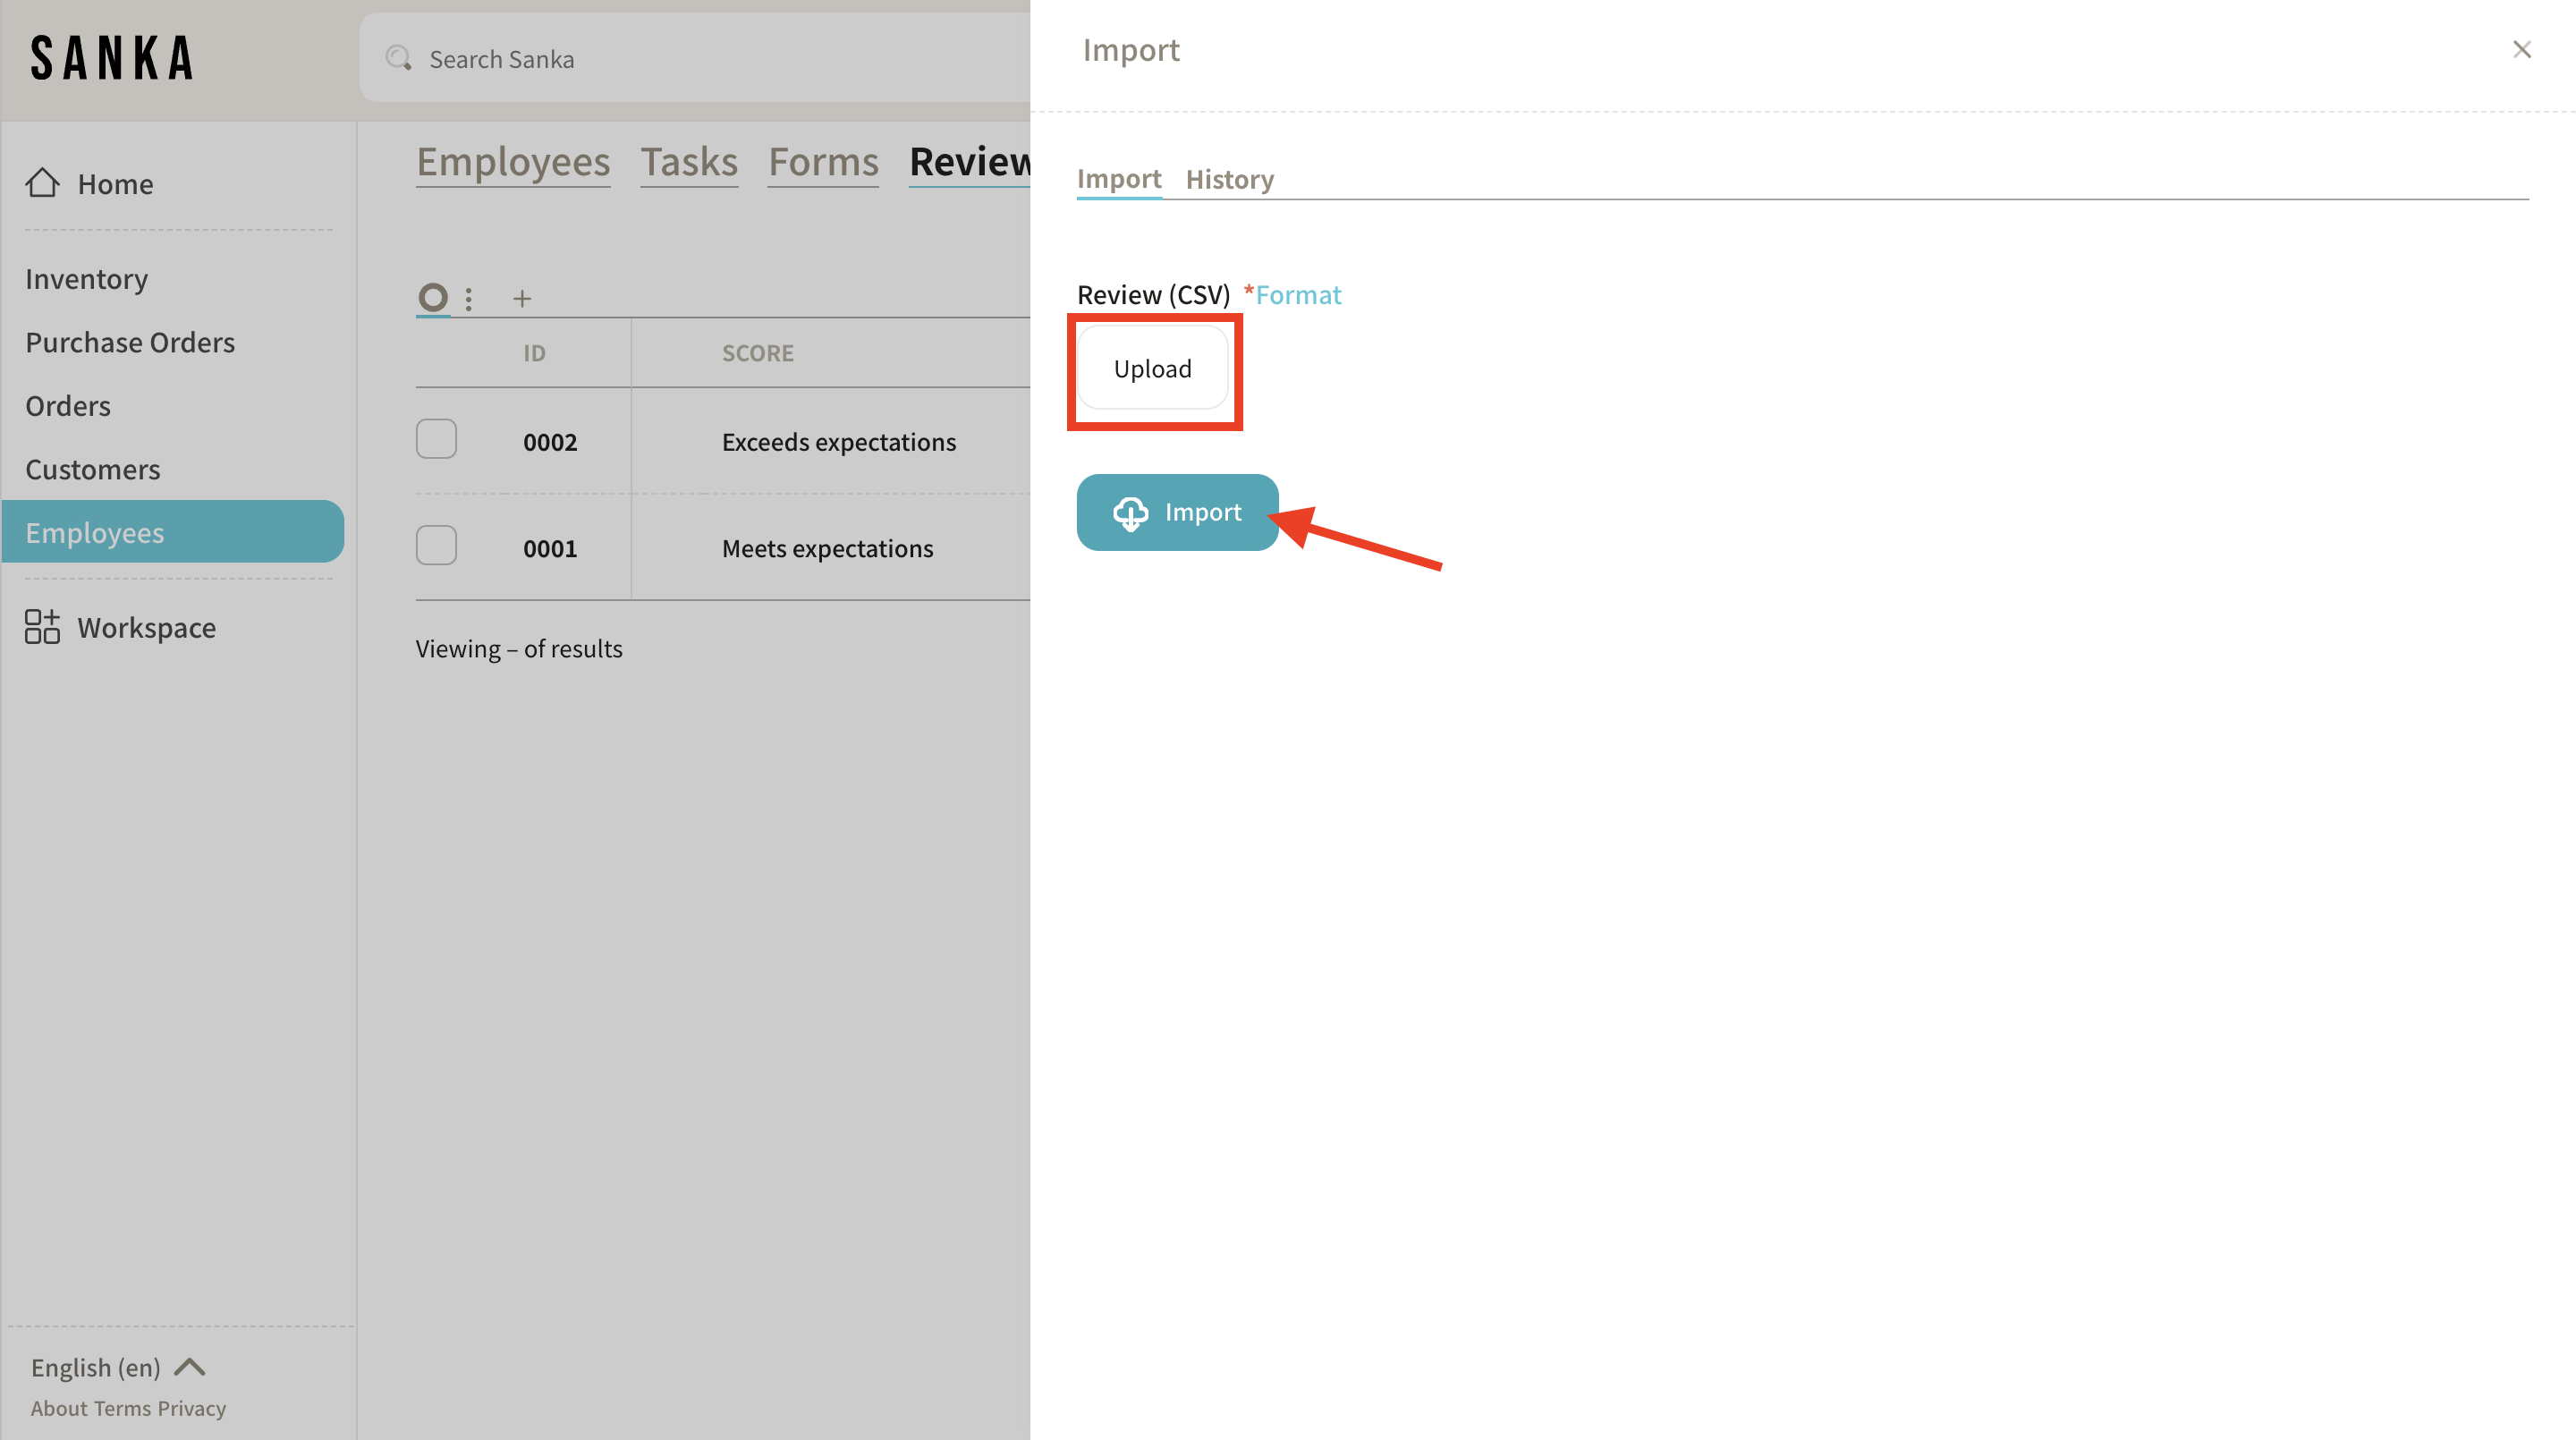Image resolution: width=2576 pixels, height=1440 pixels.
Task: Click the language chevron arrow
Action: [x=189, y=1366]
